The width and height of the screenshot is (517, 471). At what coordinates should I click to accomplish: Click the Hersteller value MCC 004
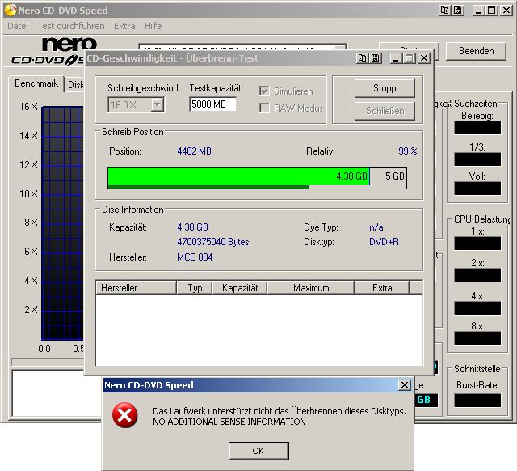tap(195, 257)
